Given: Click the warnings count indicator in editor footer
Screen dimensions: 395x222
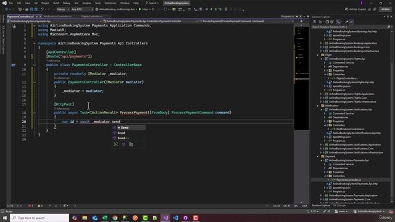Looking at the screenshot, I should tap(40, 206).
